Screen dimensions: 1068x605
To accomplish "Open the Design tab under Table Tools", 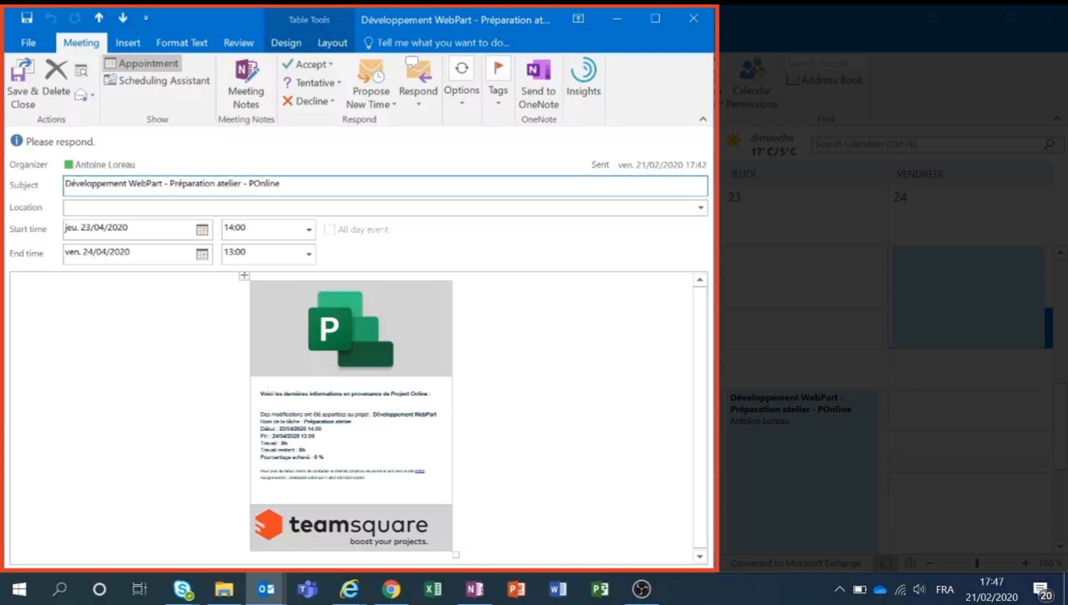I will pyautogui.click(x=285, y=42).
